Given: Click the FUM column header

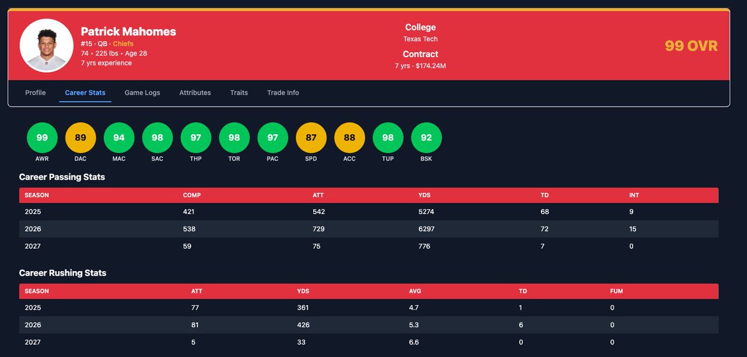Looking at the screenshot, I should [616, 291].
